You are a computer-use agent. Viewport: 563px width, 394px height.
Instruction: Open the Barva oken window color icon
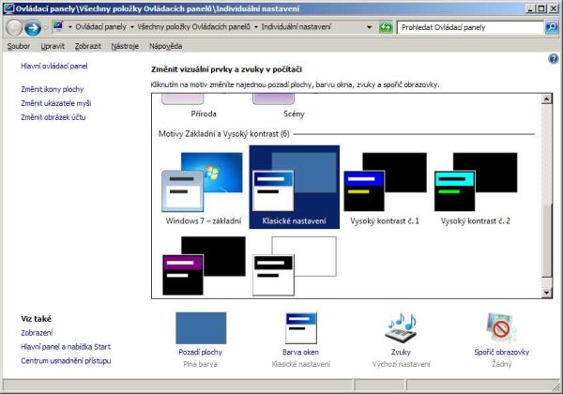click(301, 328)
